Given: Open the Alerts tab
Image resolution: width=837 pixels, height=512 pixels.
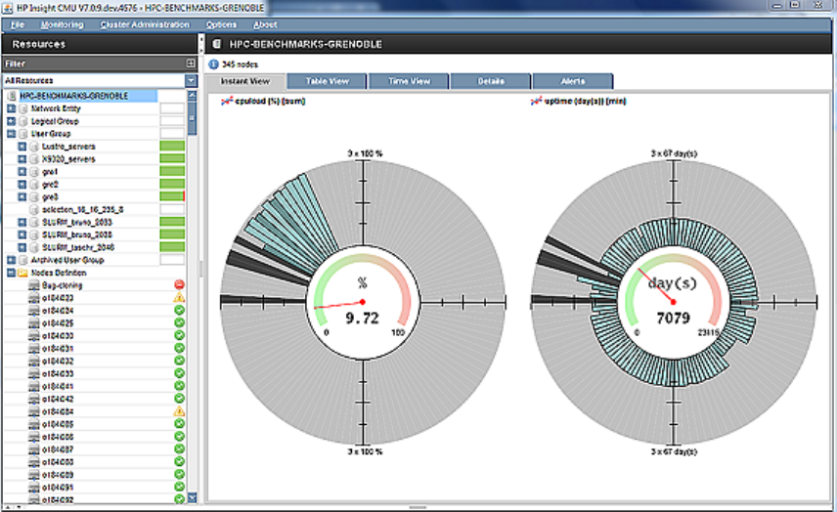Looking at the screenshot, I should [573, 81].
